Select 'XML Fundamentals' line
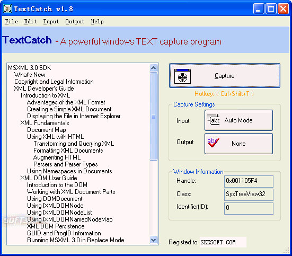The height and width of the screenshot is (256, 292). coord(45,123)
